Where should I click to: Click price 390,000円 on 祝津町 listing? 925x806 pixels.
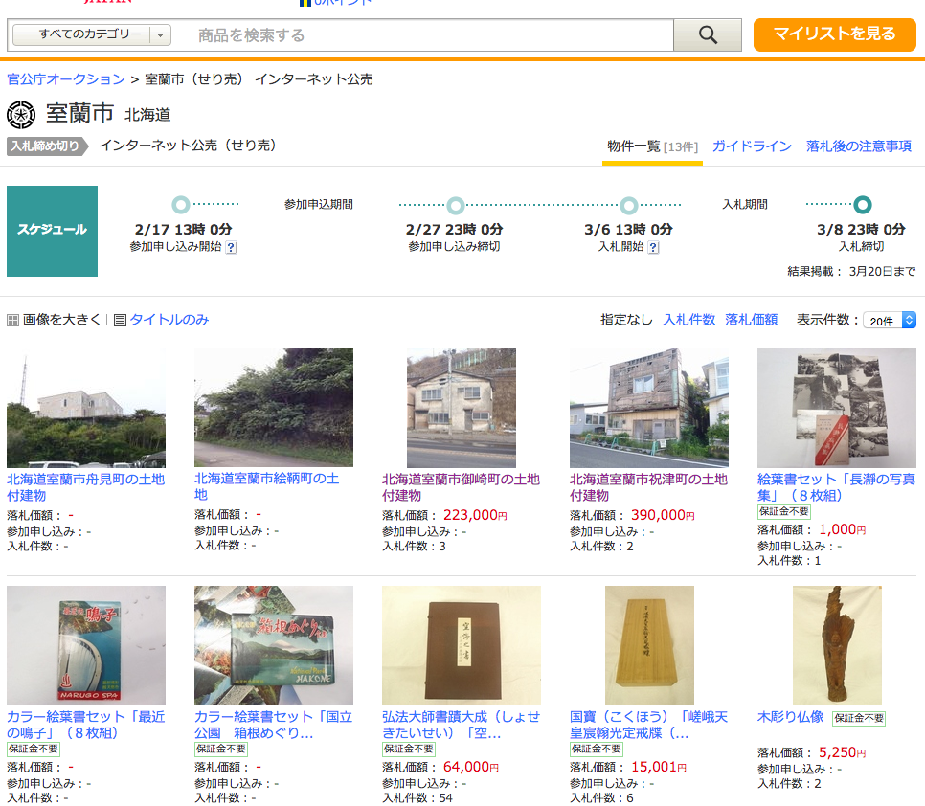pos(663,515)
